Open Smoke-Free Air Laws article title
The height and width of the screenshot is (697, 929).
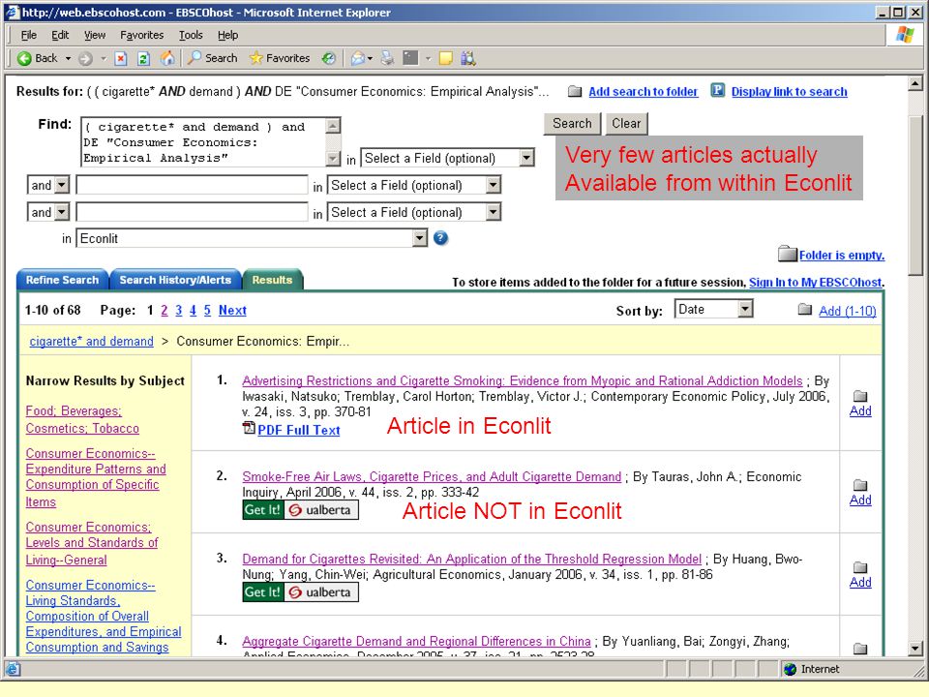click(432, 476)
